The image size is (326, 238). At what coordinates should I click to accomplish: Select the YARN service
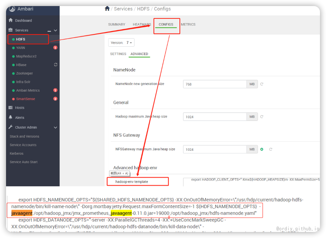coord(20,48)
